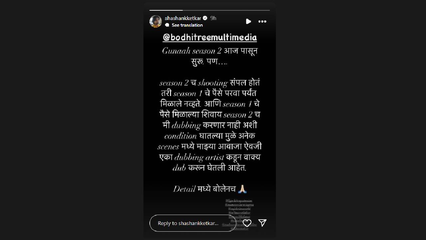426x240 pixels.
Task: Open the small @news18lokmat tagged mention
Action: [x=239, y=217]
